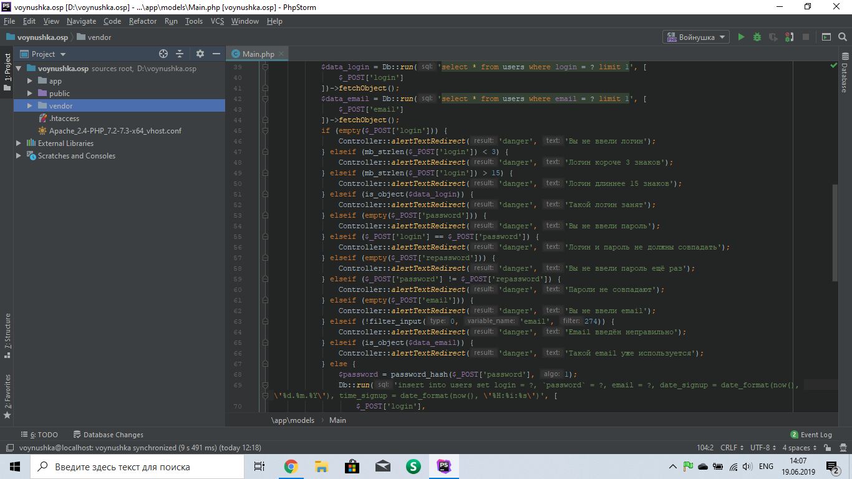
Task: Open the Event Log notifications
Action: click(x=811, y=435)
